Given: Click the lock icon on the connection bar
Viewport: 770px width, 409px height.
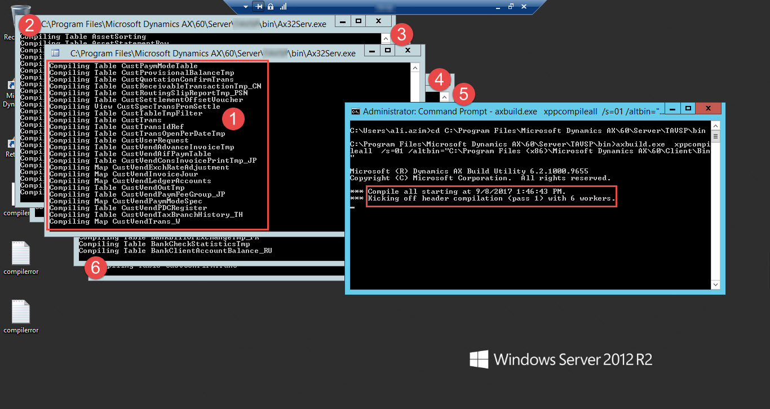Looking at the screenshot, I should 271,6.
